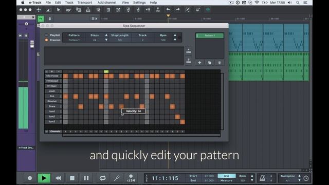Pause playback with the Pause button
Viewport: 329px width, 185px height.
click(86, 178)
